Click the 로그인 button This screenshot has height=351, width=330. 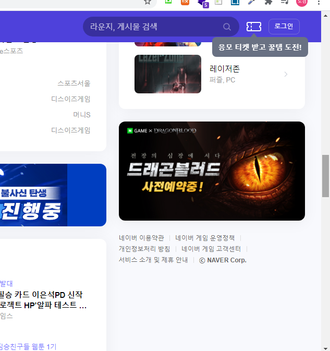click(x=284, y=27)
